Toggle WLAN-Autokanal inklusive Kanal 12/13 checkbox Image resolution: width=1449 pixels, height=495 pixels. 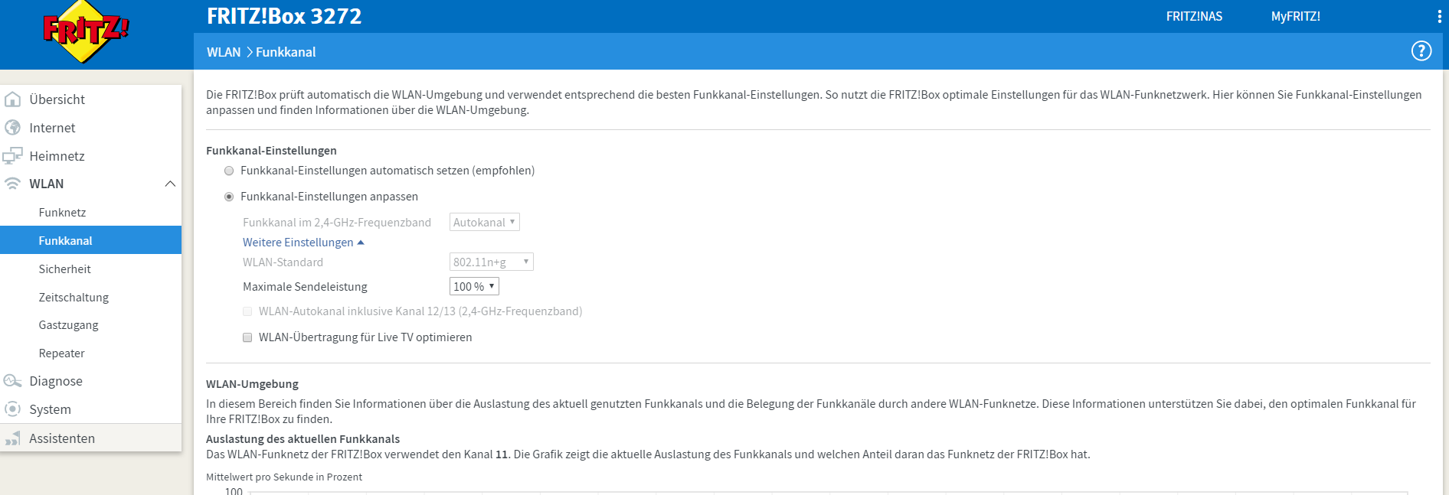(x=247, y=311)
